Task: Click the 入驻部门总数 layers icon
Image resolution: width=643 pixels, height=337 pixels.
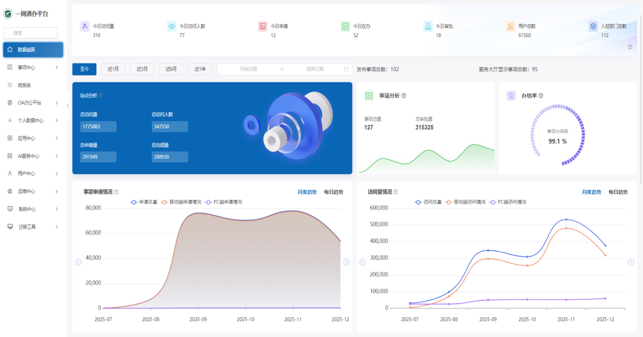Action: pyautogui.click(x=593, y=26)
